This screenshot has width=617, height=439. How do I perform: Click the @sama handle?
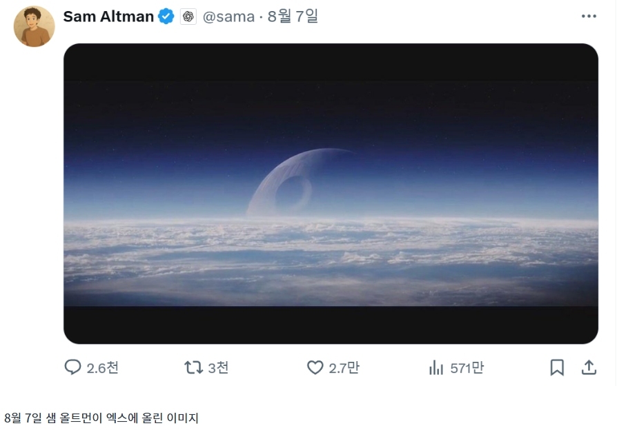coord(228,17)
